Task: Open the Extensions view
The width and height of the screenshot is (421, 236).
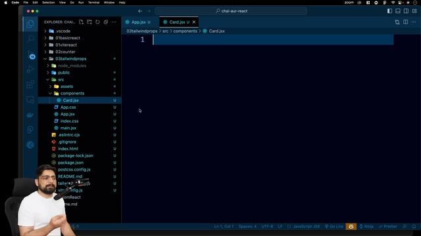Action: [x=30, y=85]
